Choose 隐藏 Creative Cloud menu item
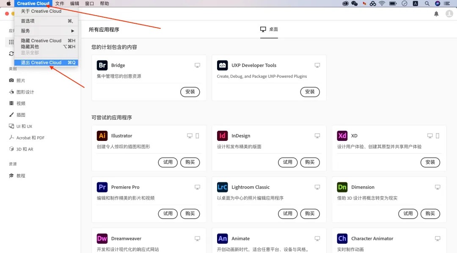The image size is (457, 253). [x=46, y=41]
